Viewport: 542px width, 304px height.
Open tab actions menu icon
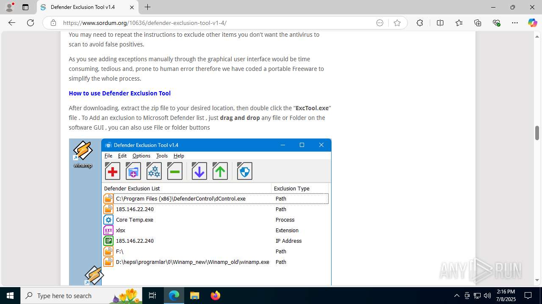coord(25,7)
